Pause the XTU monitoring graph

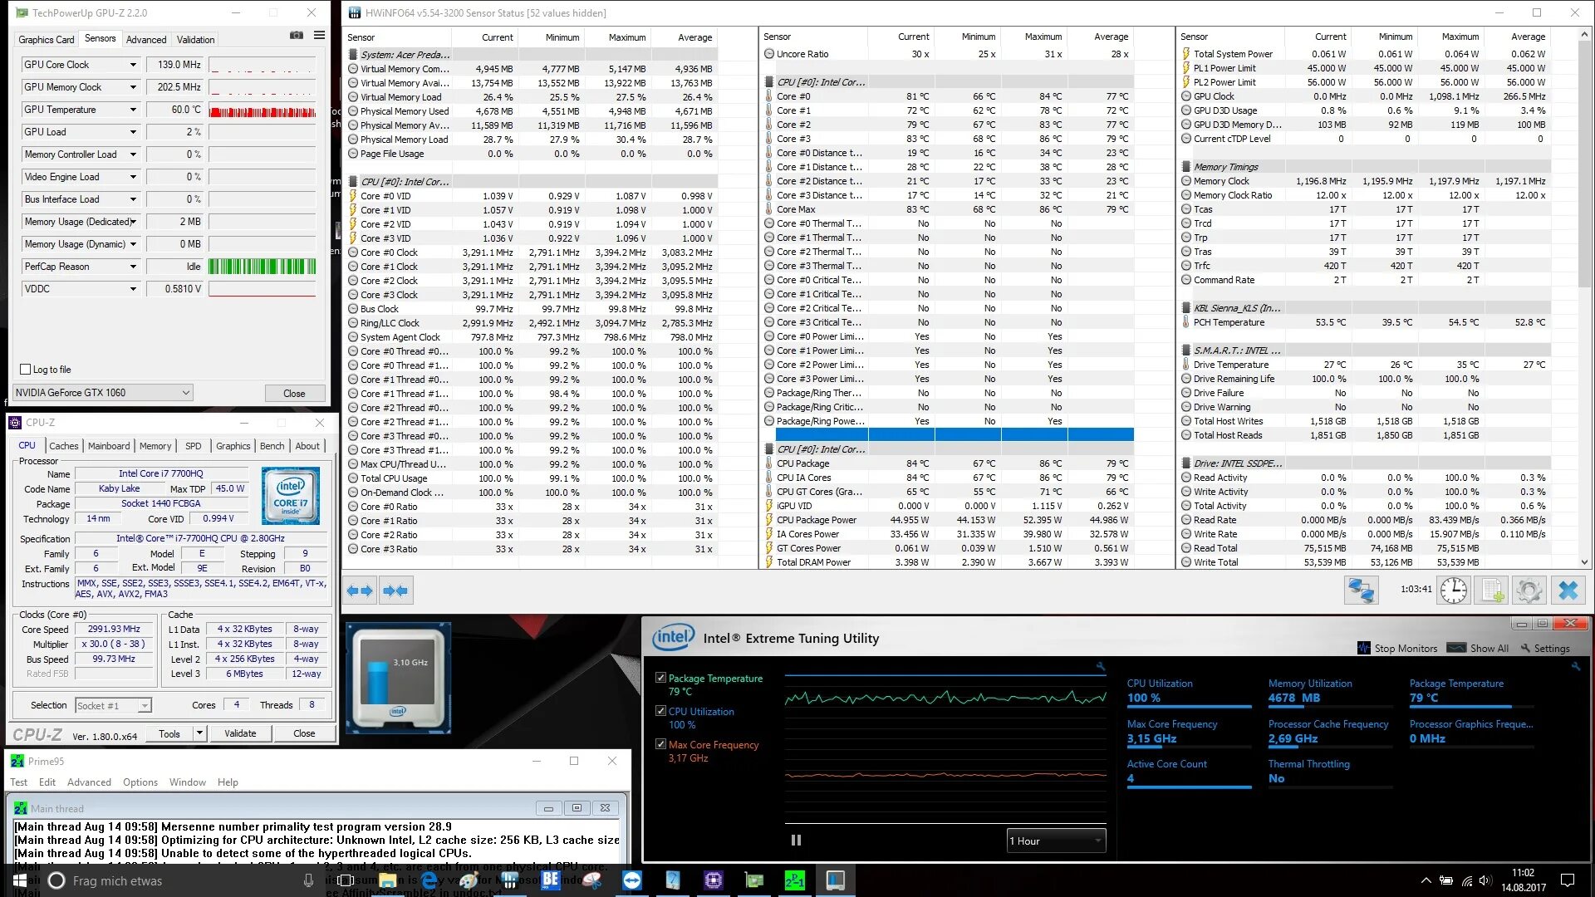[796, 841]
